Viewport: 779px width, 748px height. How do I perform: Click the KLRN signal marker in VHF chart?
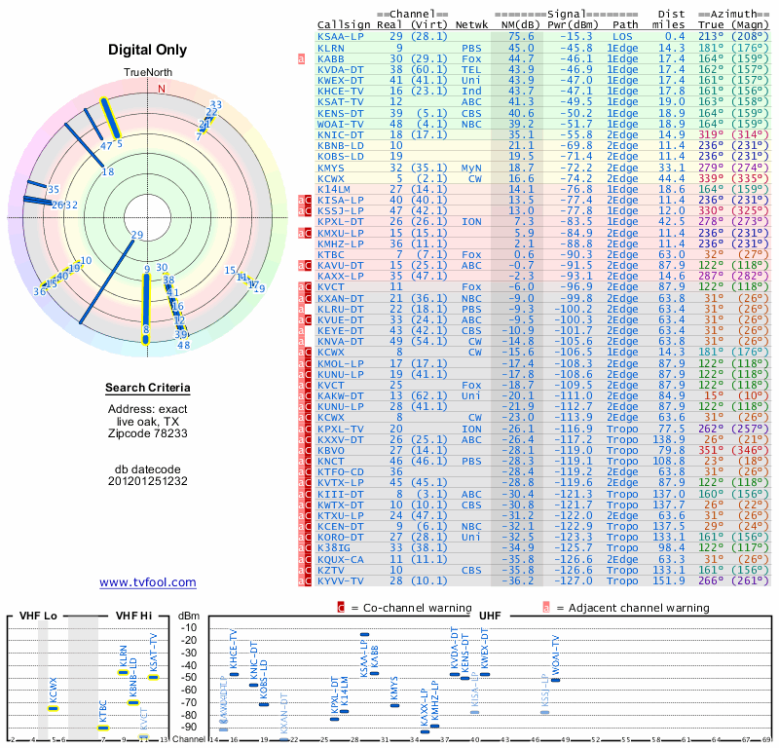[124, 673]
